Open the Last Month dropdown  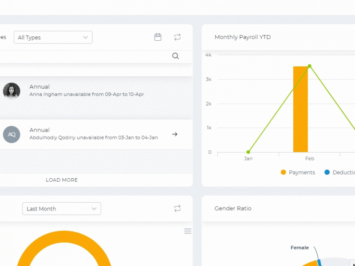[x=62, y=208]
